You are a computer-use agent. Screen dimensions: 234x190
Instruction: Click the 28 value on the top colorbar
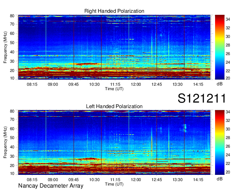pyautogui.click(x=228, y=45)
